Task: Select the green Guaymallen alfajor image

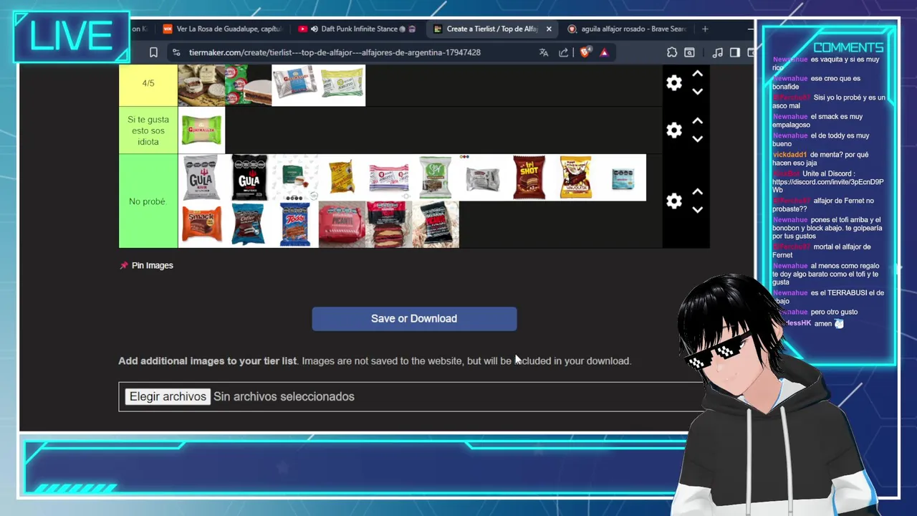Action: point(201,130)
